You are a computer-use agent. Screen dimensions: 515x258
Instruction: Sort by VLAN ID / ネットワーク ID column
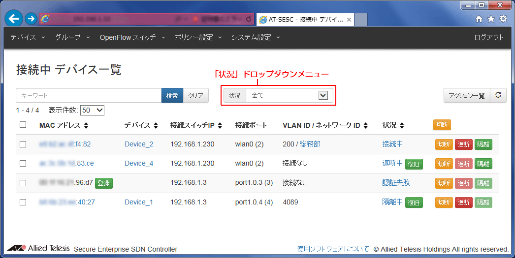(x=365, y=125)
